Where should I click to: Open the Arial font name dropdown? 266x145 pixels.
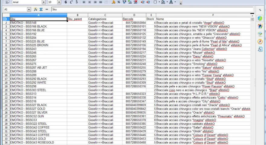click(44, 2)
